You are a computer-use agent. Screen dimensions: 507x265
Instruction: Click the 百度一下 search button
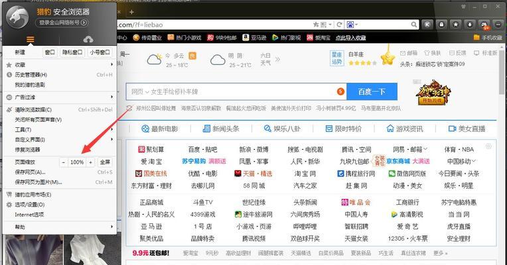(372, 91)
